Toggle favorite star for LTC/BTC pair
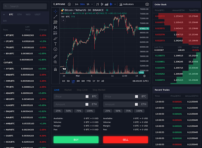Screen dimensions: 202x148 pos(4,42)
